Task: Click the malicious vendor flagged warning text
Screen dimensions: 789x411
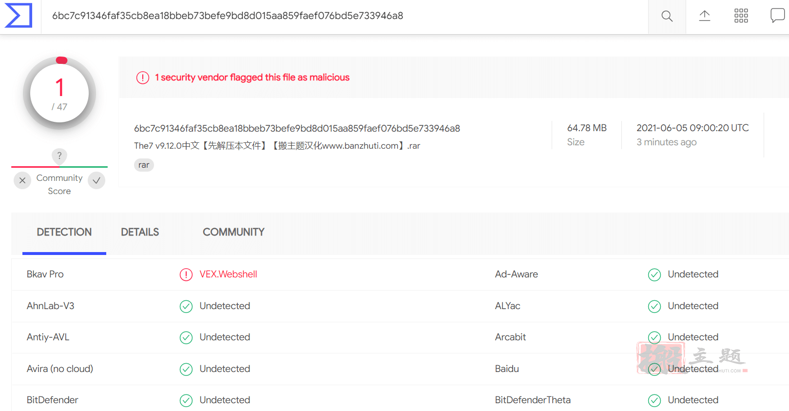Action: tap(252, 78)
